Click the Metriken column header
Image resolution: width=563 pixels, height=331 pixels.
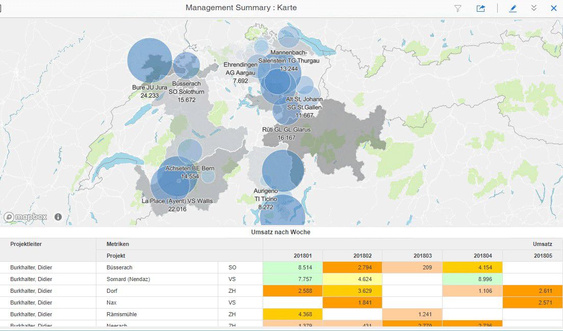118,244
